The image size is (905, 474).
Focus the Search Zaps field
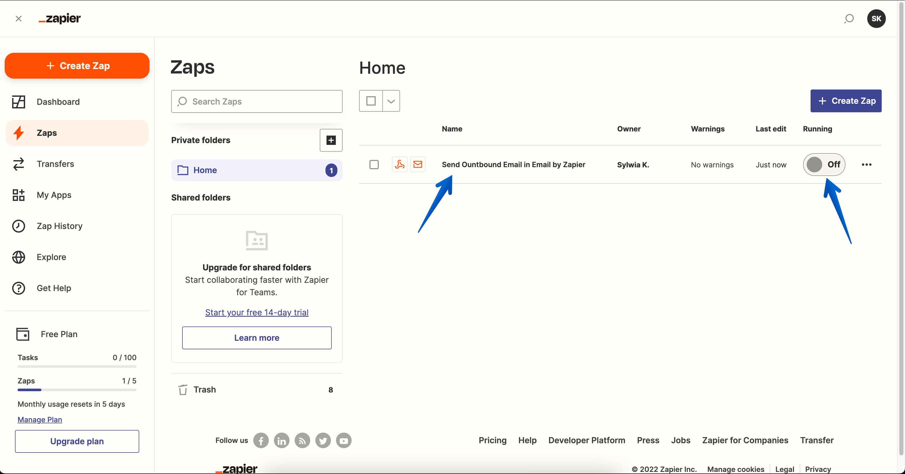pyautogui.click(x=257, y=101)
